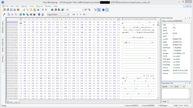Toggle the MOD status bar indicator
Screen dimensions: 193x108
[x=181, y=105]
